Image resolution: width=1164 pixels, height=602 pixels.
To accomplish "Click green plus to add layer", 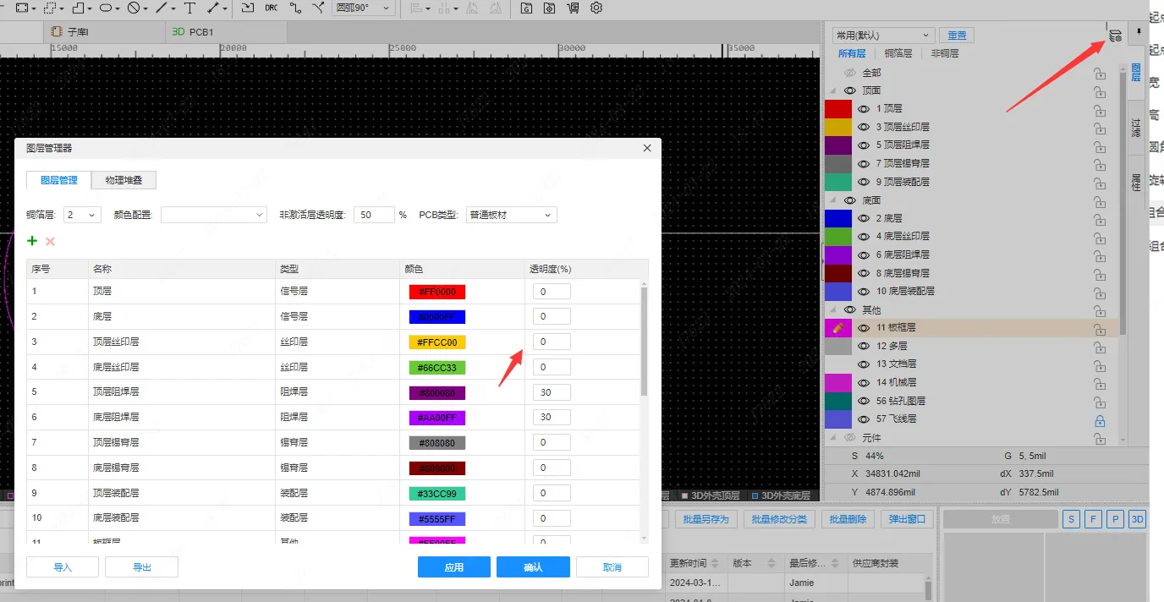I will pos(32,241).
